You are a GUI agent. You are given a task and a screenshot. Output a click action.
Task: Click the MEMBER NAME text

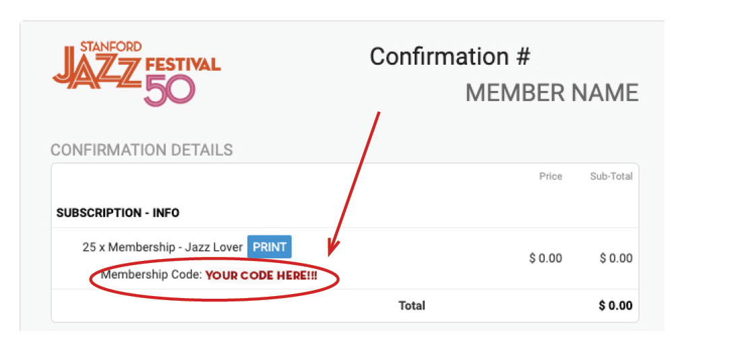[x=552, y=93]
